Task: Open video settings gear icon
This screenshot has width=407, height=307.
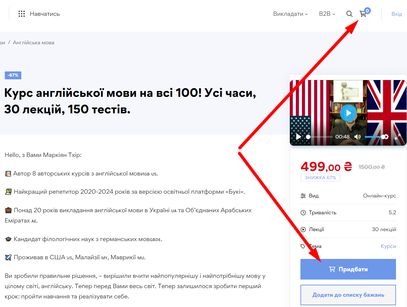Action: tap(386, 137)
